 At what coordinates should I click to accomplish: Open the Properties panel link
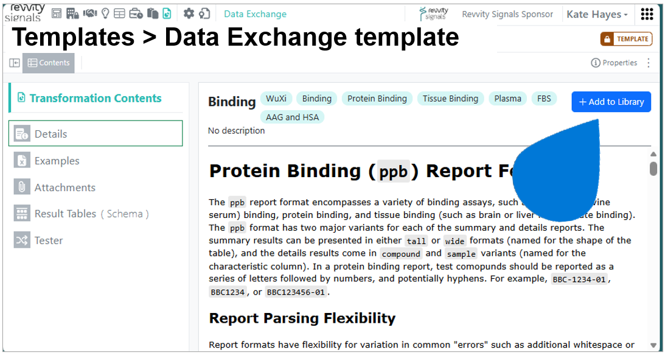pyautogui.click(x=614, y=63)
